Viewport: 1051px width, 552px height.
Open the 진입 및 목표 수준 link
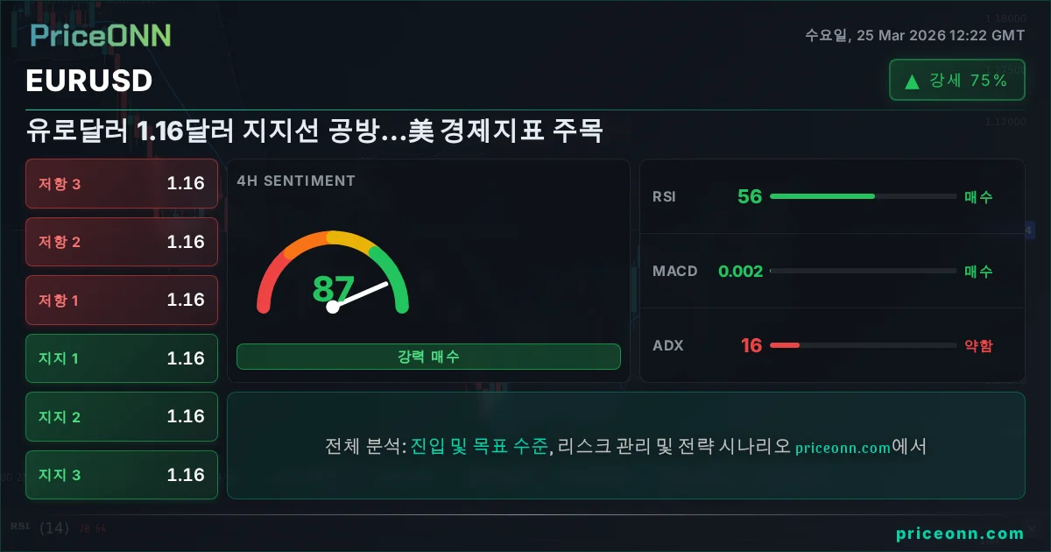click(479, 447)
